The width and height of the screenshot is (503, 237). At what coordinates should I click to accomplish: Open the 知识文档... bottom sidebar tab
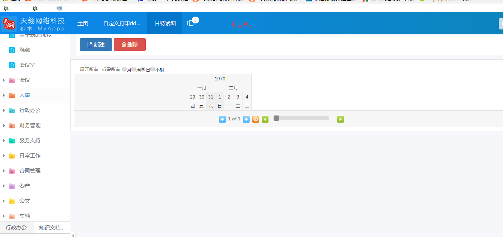click(52, 228)
